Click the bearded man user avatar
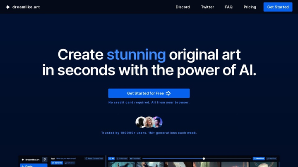The image size is (298, 167). pyautogui.click(x=157, y=122)
